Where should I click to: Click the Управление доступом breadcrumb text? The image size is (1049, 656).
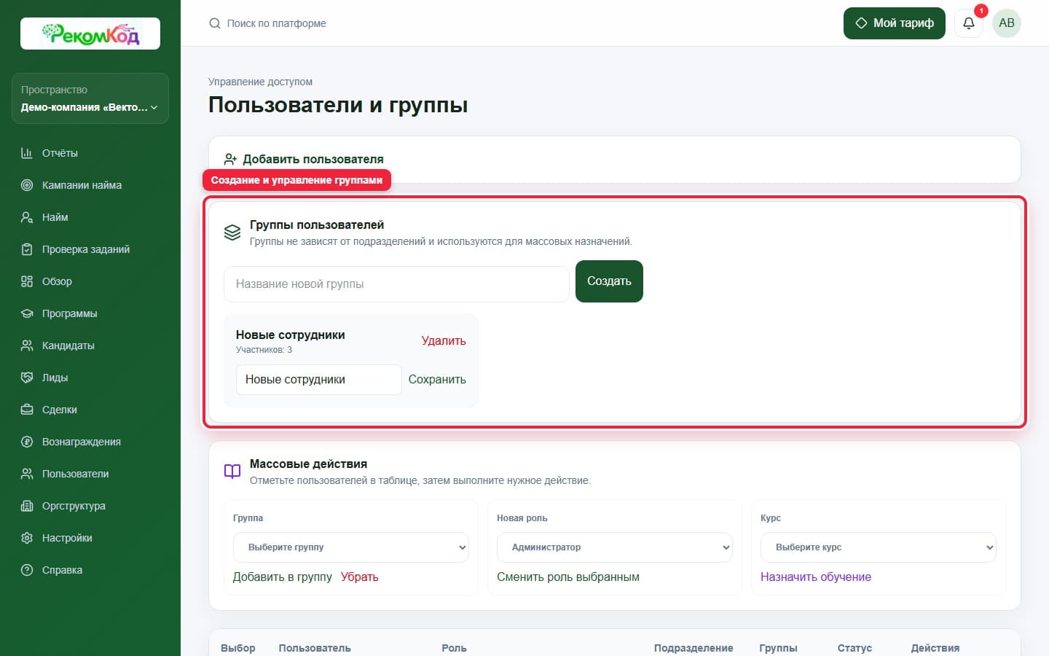coord(260,82)
